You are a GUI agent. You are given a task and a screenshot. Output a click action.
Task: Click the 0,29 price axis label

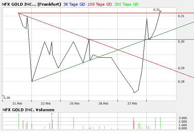pos(181,68)
